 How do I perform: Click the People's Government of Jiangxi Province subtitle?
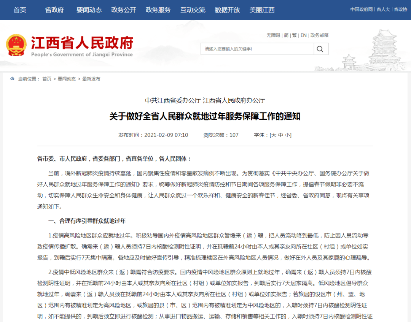coord(82,54)
